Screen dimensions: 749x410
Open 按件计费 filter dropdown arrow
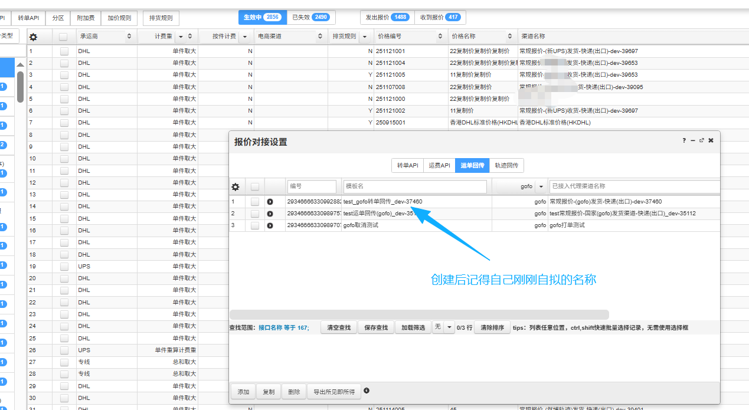point(244,37)
